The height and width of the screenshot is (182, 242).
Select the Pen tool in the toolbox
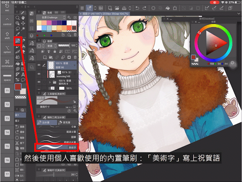pos(18,41)
